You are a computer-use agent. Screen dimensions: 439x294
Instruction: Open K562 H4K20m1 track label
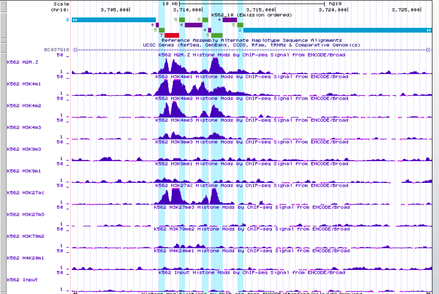pyautogui.click(x=25, y=258)
